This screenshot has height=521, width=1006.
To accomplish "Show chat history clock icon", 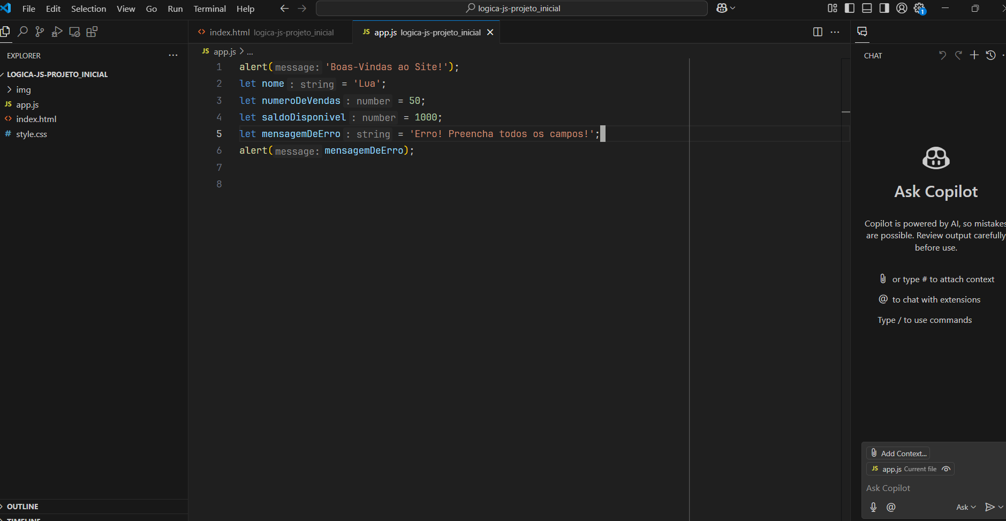I will 990,55.
